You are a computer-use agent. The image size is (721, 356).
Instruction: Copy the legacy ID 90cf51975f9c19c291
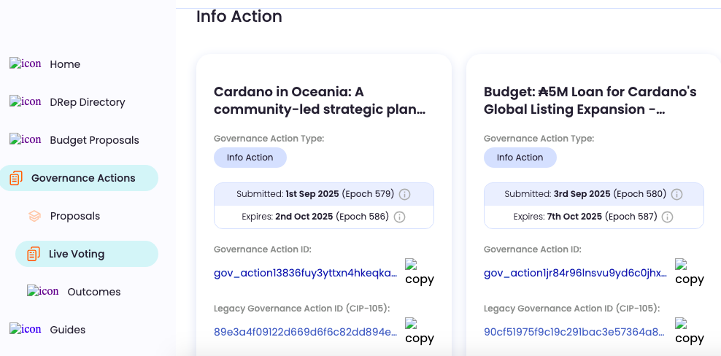click(690, 331)
